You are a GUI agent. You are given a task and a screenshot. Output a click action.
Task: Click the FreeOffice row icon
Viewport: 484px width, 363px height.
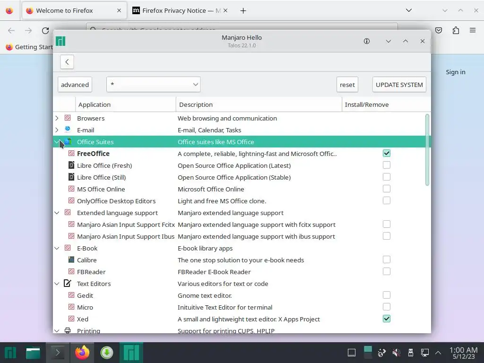point(71,153)
